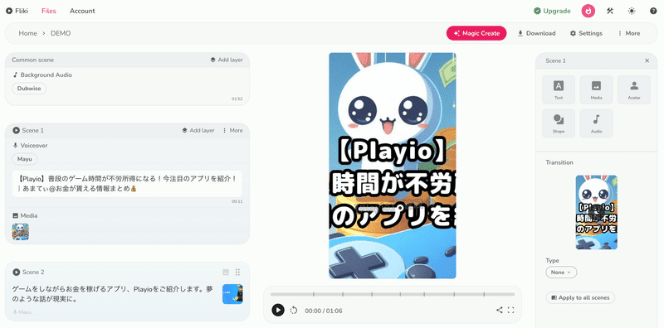
Task: Close the Scene 1 panel
Action: [x=647, y=60]
